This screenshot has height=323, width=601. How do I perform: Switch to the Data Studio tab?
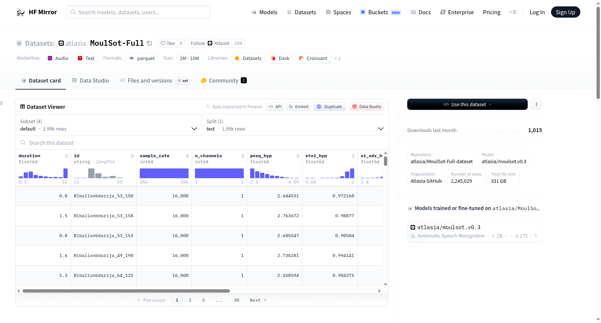(x=91, y=81)
